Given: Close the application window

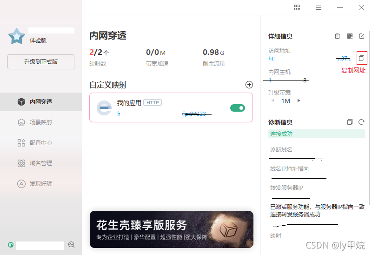Looking at the screenshot, I should coord(361,7).
